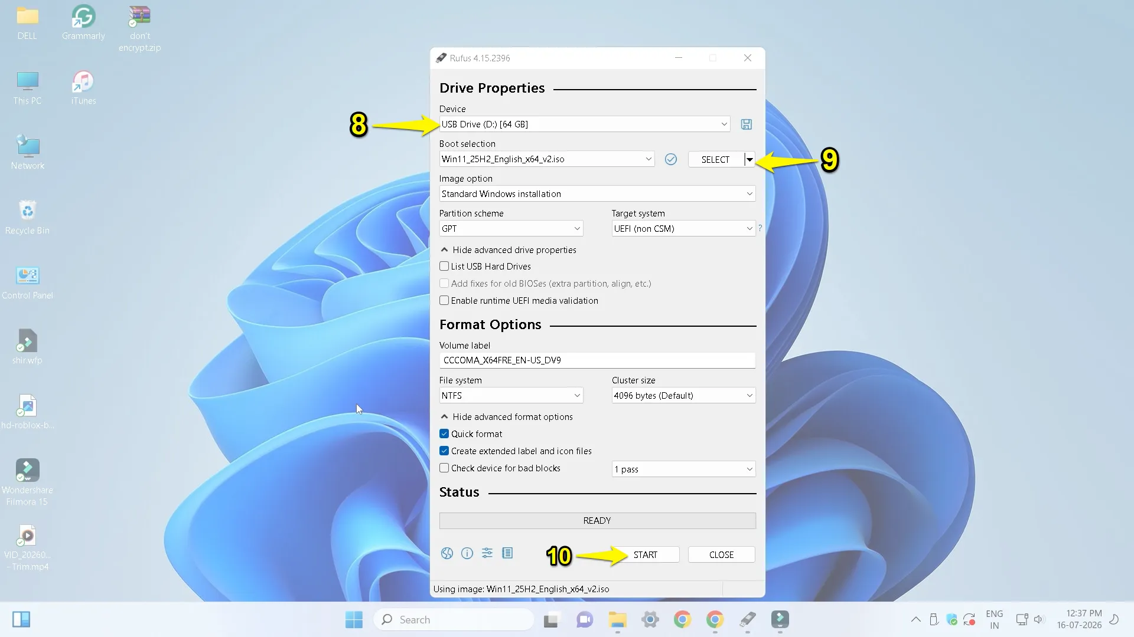Screen dimensions: 1134x637
Task: Collapse Hide advanced drive properties
Action: [508, 250]
